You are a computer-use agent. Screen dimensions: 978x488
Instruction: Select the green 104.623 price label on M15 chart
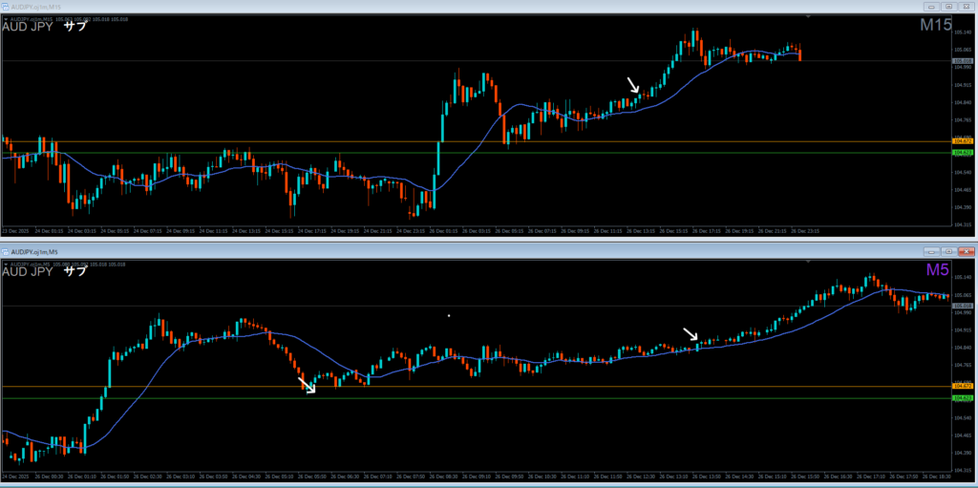coord(962,153)
